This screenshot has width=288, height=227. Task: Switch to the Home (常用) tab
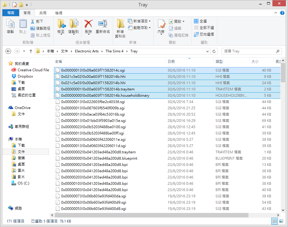pyautogui.click(x=27, y=13)
